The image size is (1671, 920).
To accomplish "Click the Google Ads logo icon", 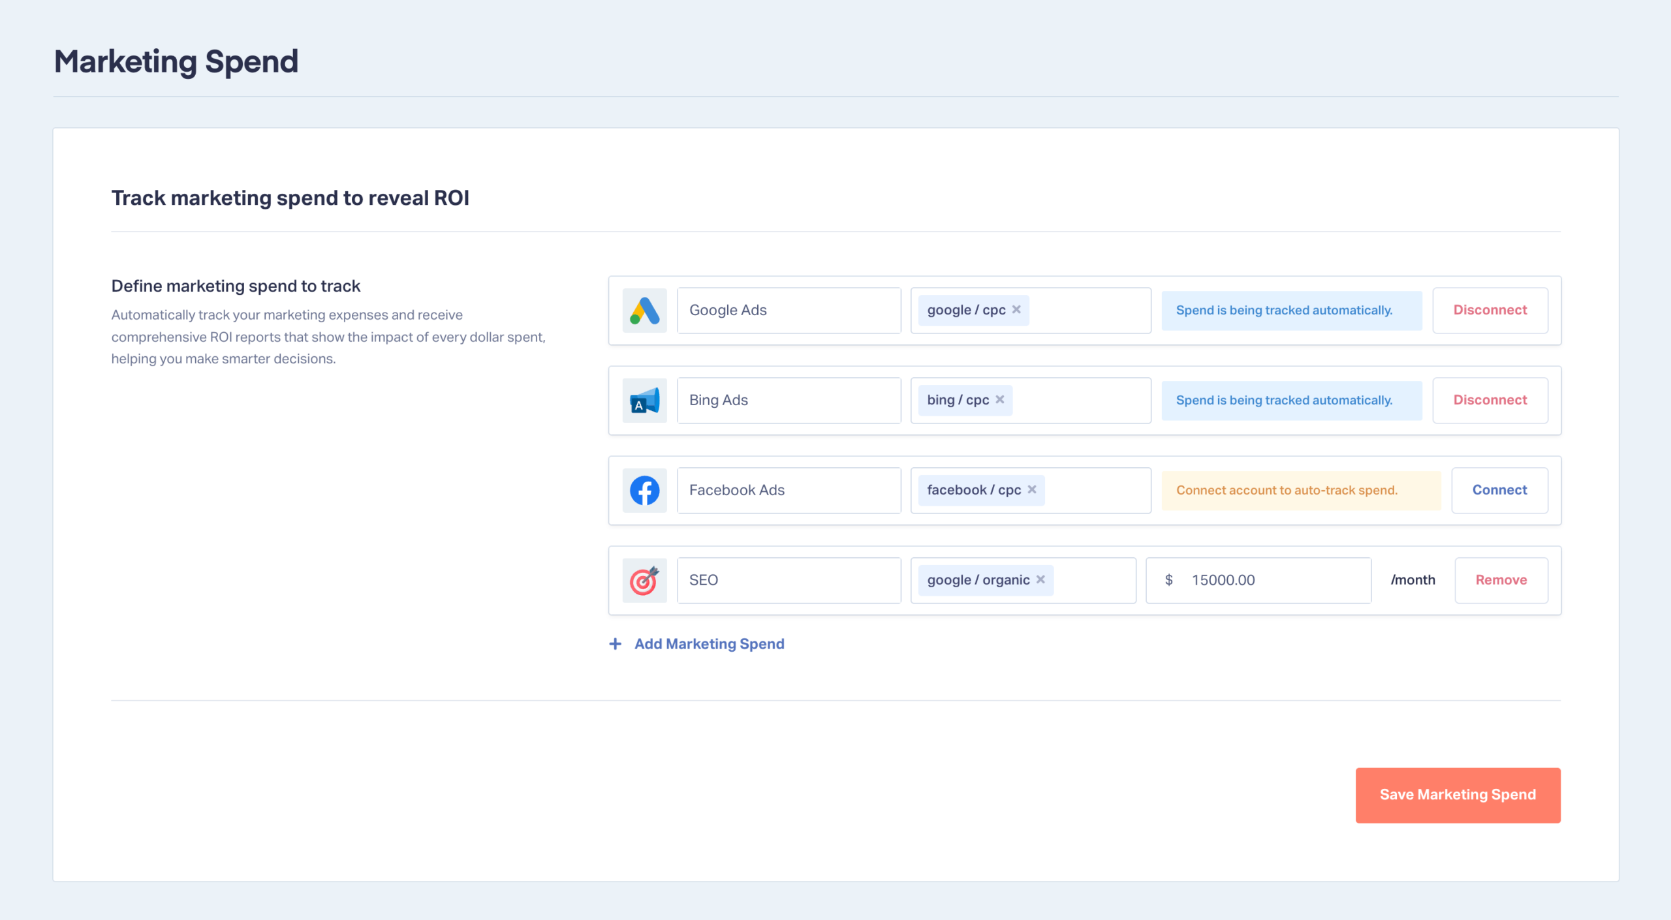I will [x=644, y=311].
